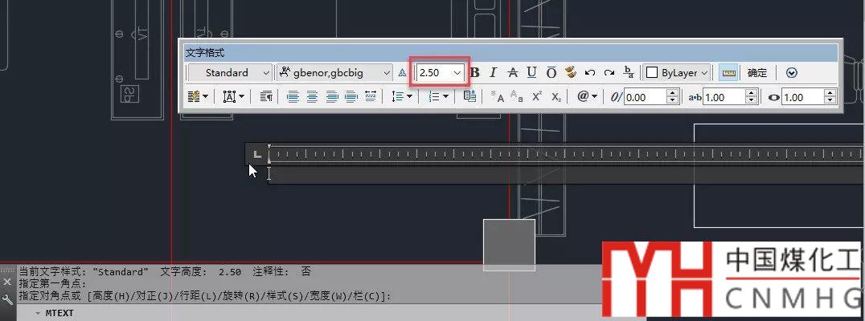The image size is (865, 321).
Task: Click the paragraph settings icon
Action: (266, 97)
